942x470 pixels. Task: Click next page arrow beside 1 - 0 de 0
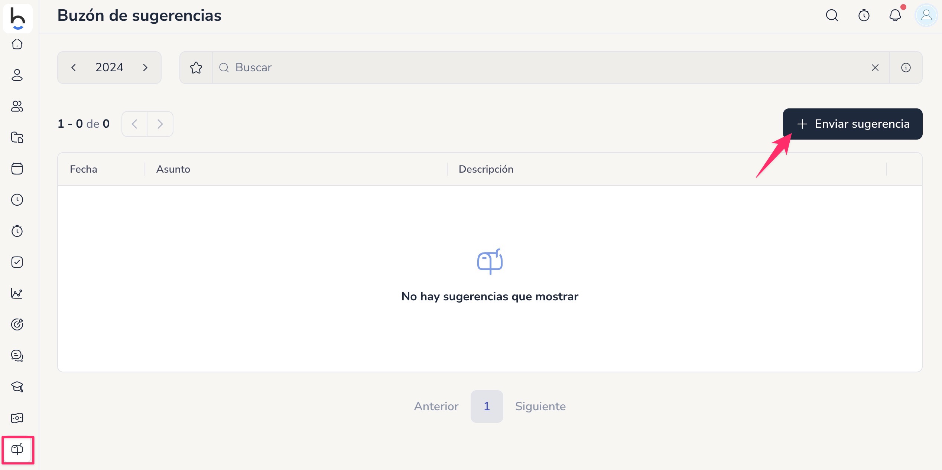coord(160,124)
